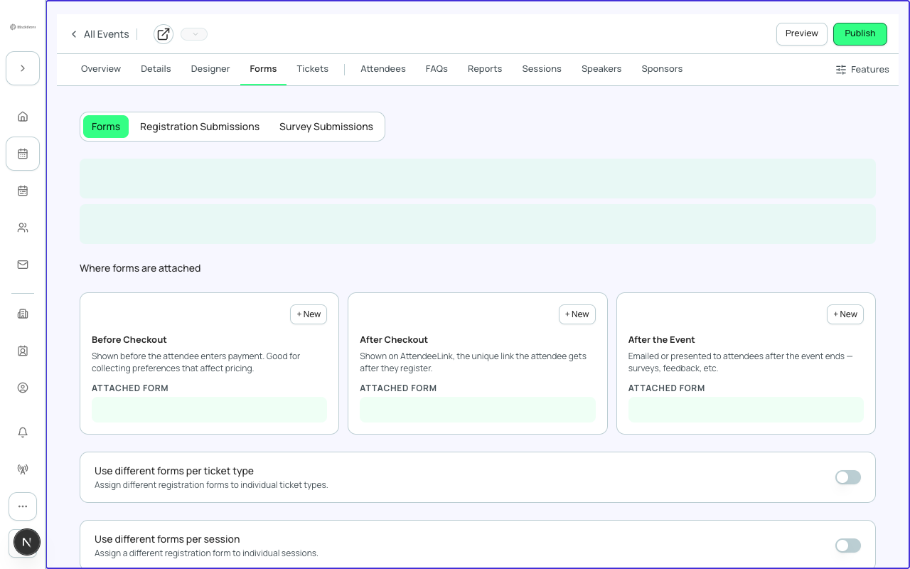Click the ID badge icon in sidebar

point(23,351)
